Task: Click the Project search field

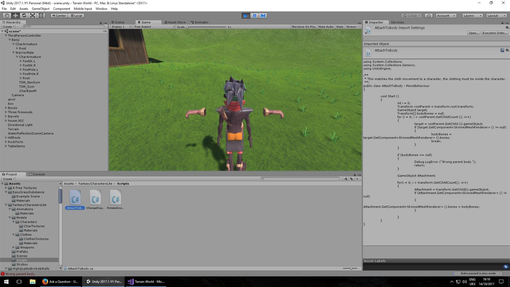Action: [300, 179]
